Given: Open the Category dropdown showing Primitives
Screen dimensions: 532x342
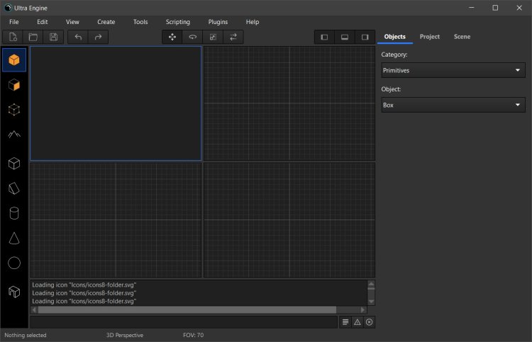Looking at the screenshot, I should point(453,70).
